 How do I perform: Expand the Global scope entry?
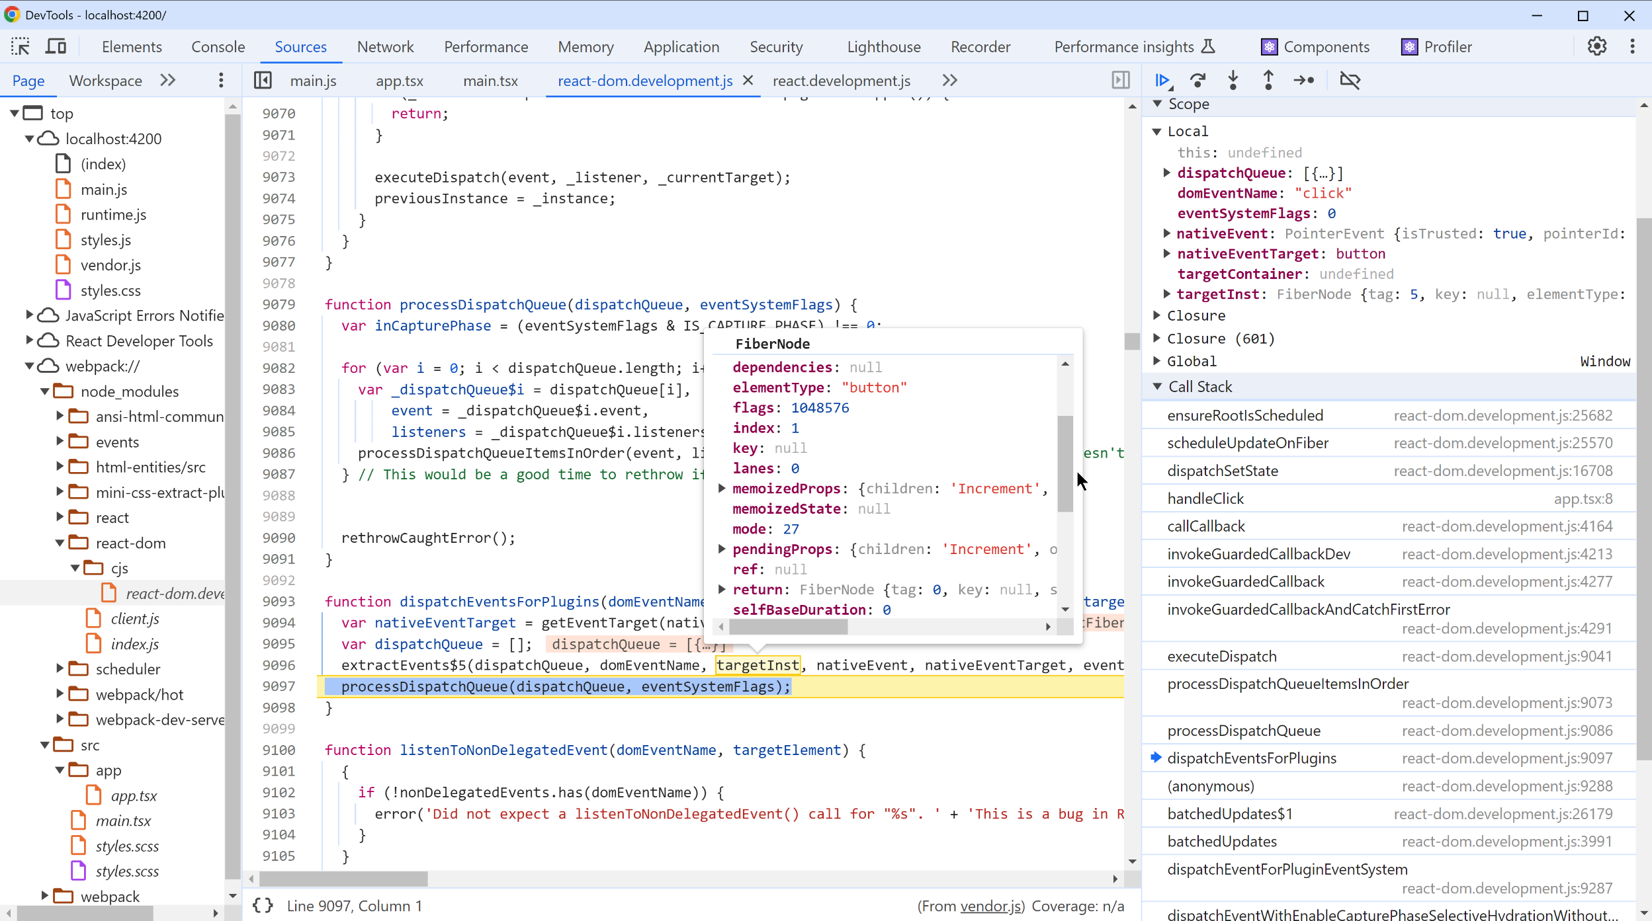pyautogui.click(x=1157, y=361)
